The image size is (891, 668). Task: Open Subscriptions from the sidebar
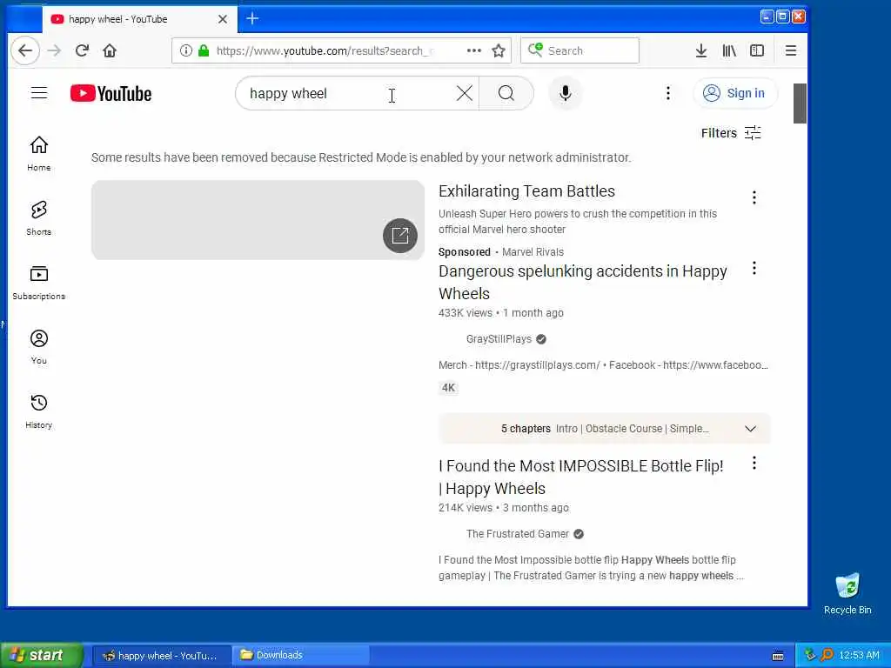point(38,283)
